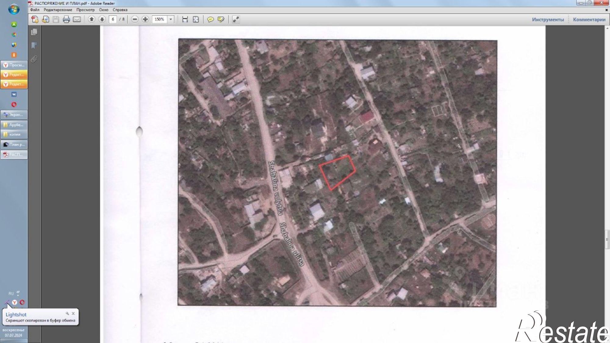Switch to the second Редакт... browser window
The width and height of the screenshot is (610, 343).
click(x=14, y=84)
